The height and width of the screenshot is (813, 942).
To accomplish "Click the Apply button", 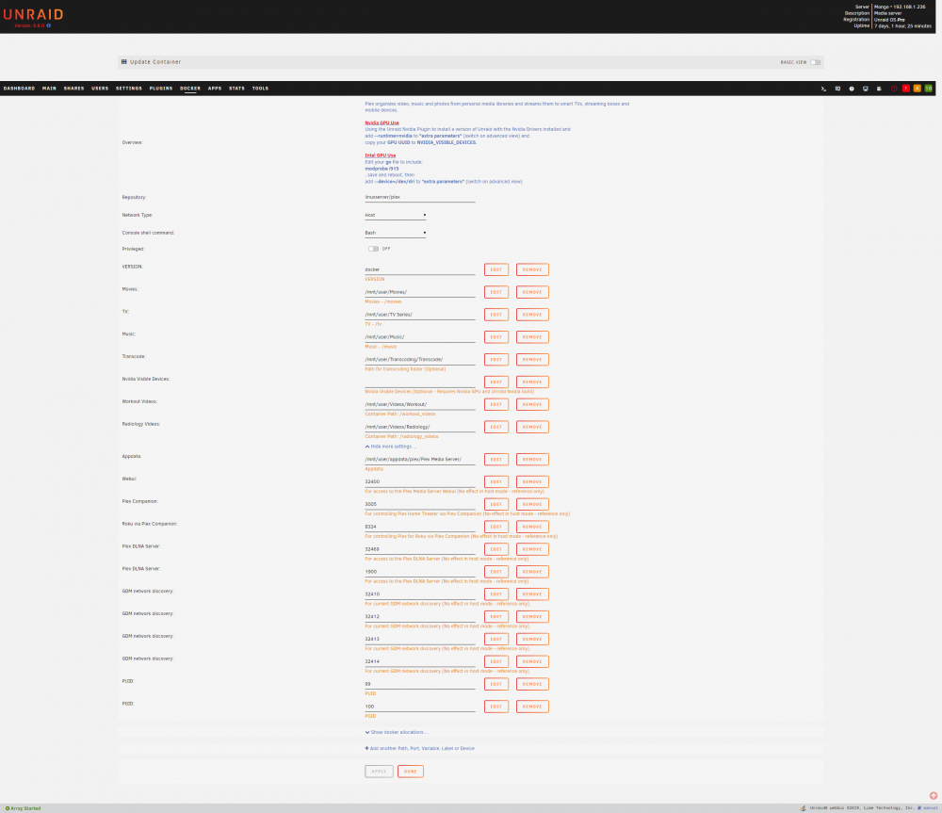I will coord(379,772).
